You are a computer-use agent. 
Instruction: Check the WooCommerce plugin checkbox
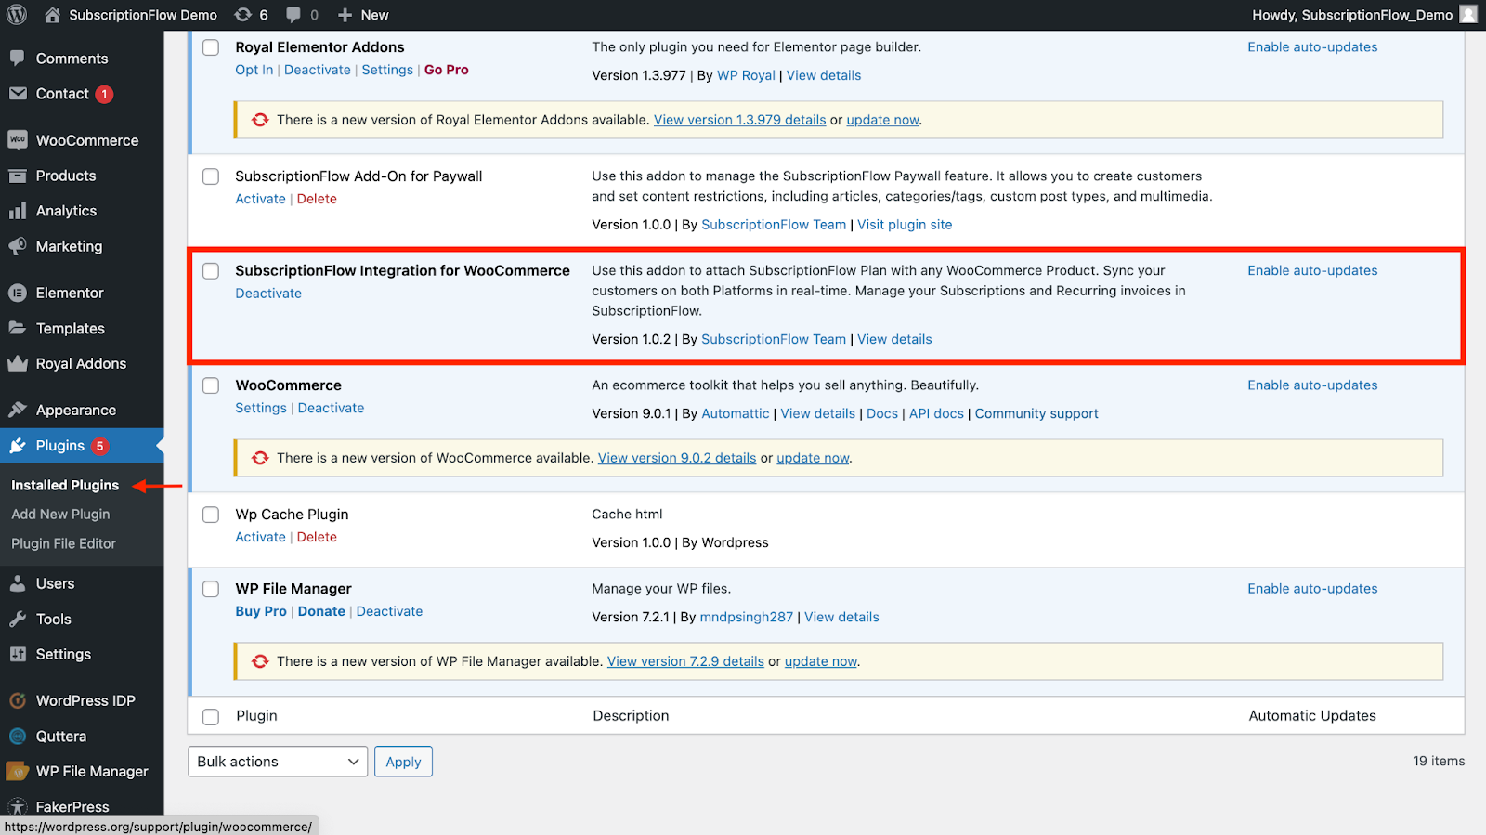(211, 385)
